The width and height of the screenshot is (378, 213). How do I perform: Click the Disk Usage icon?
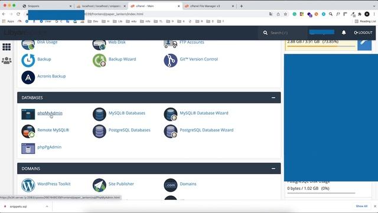coord(28,45)
